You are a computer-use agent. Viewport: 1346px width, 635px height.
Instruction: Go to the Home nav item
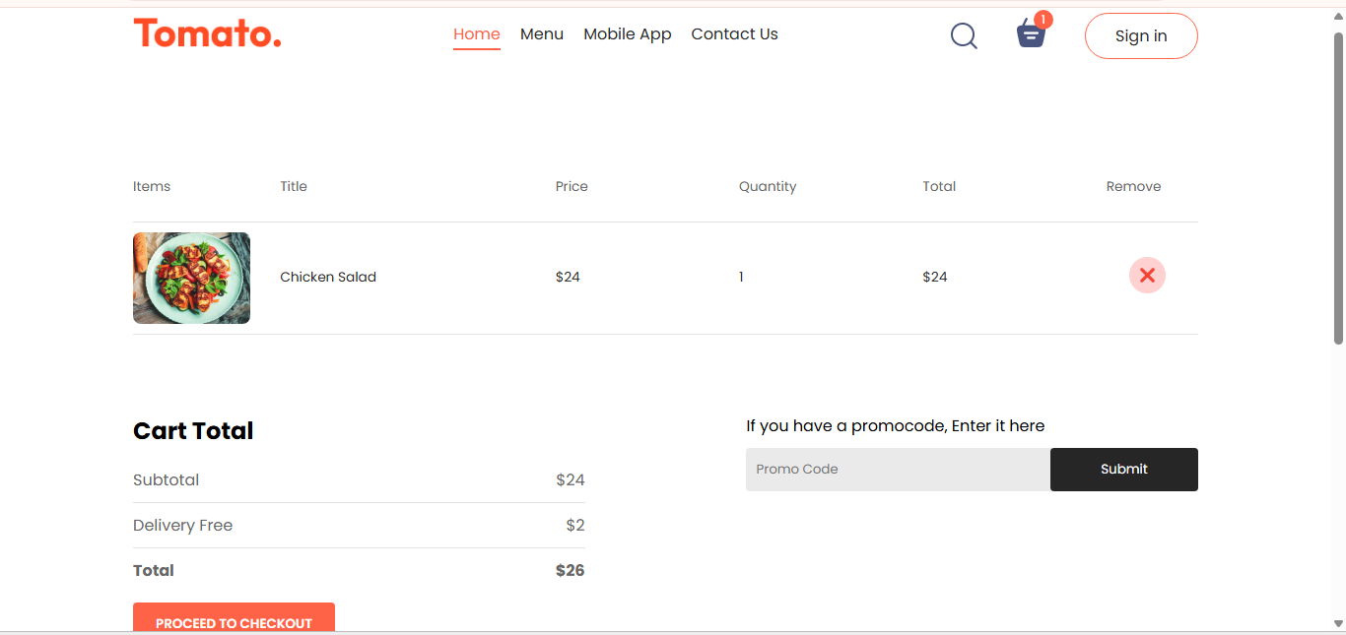coord(477,34)
